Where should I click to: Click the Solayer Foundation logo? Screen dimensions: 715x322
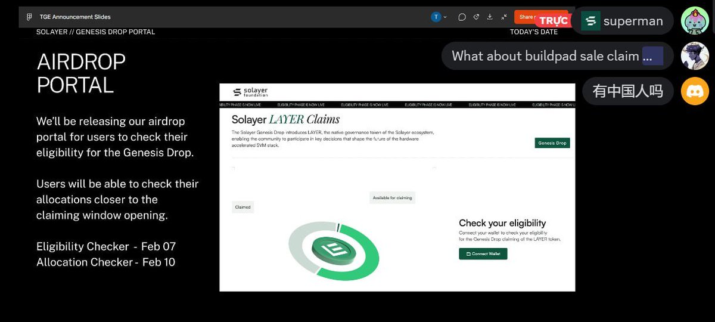click(x=251, y=91)
